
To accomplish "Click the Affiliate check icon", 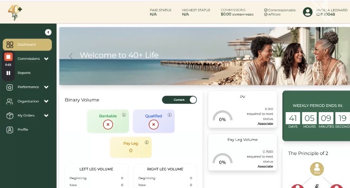I will (266, 15).
